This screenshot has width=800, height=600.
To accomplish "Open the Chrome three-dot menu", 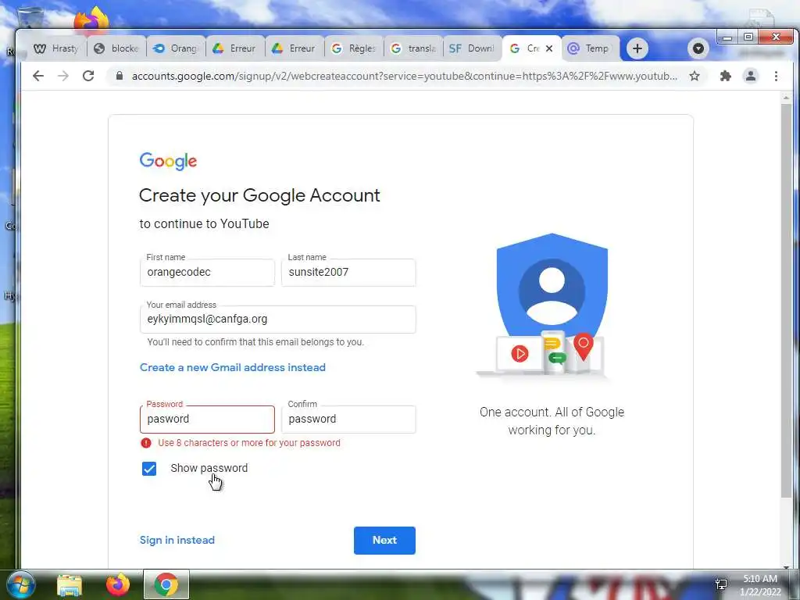I will pyautogui.click(x=776, y=76).
